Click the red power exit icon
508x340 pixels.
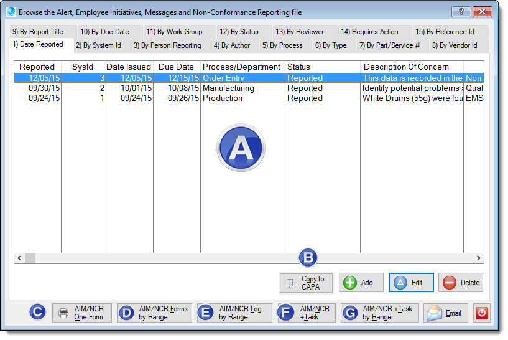482,313
